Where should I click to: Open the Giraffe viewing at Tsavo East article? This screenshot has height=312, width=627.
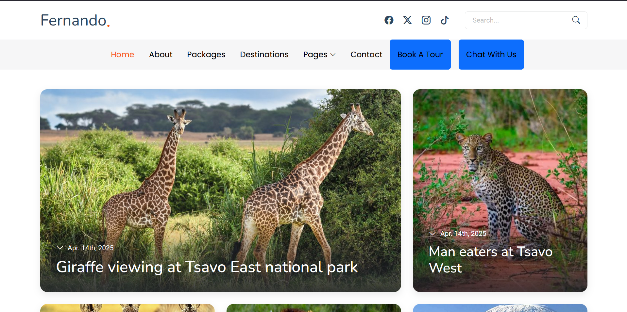(207, 267)
